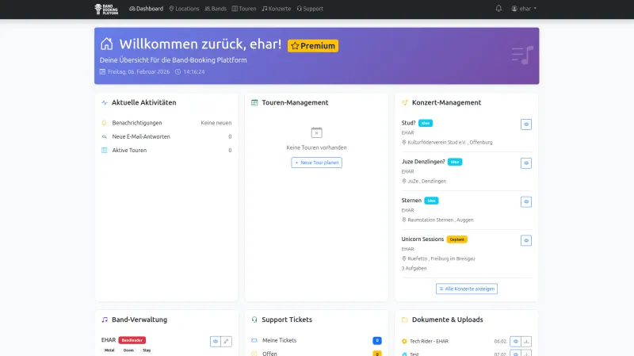Click Alle Konzerte anzeigen button
This screenshot has width=634, height=356.
point(467,289)
